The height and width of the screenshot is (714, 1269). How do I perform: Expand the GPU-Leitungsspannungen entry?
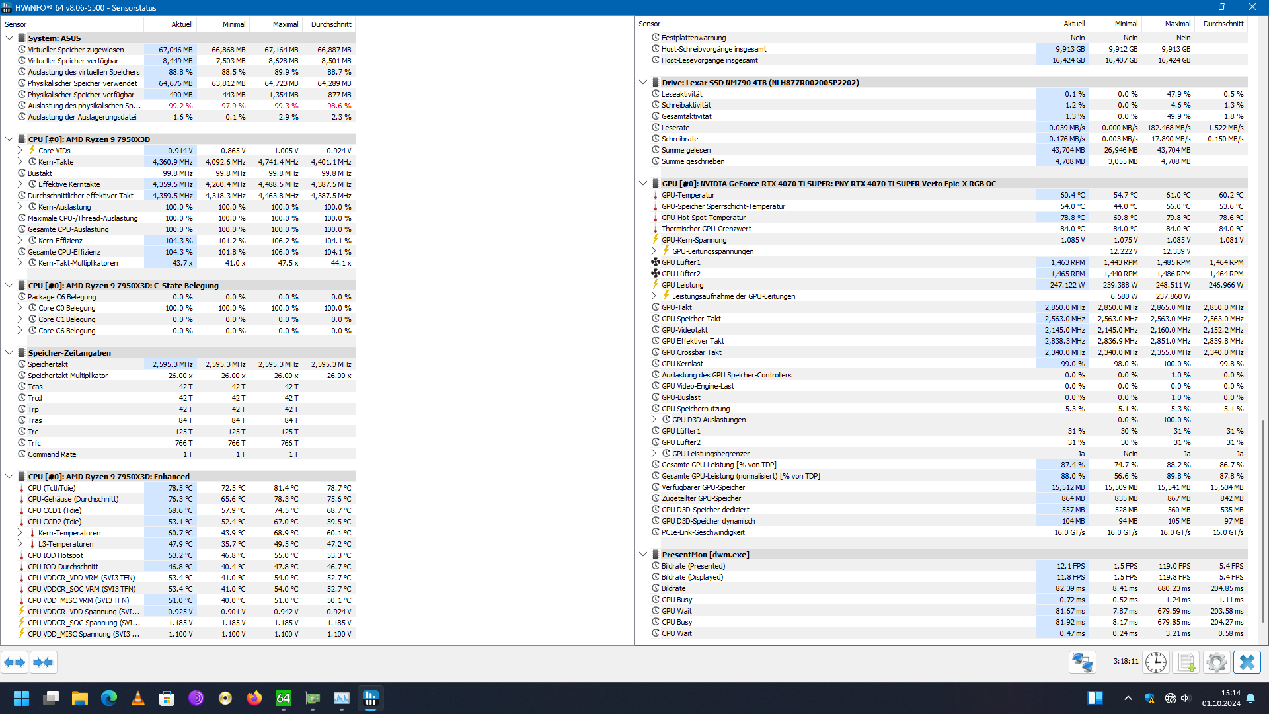pos(654,251)
